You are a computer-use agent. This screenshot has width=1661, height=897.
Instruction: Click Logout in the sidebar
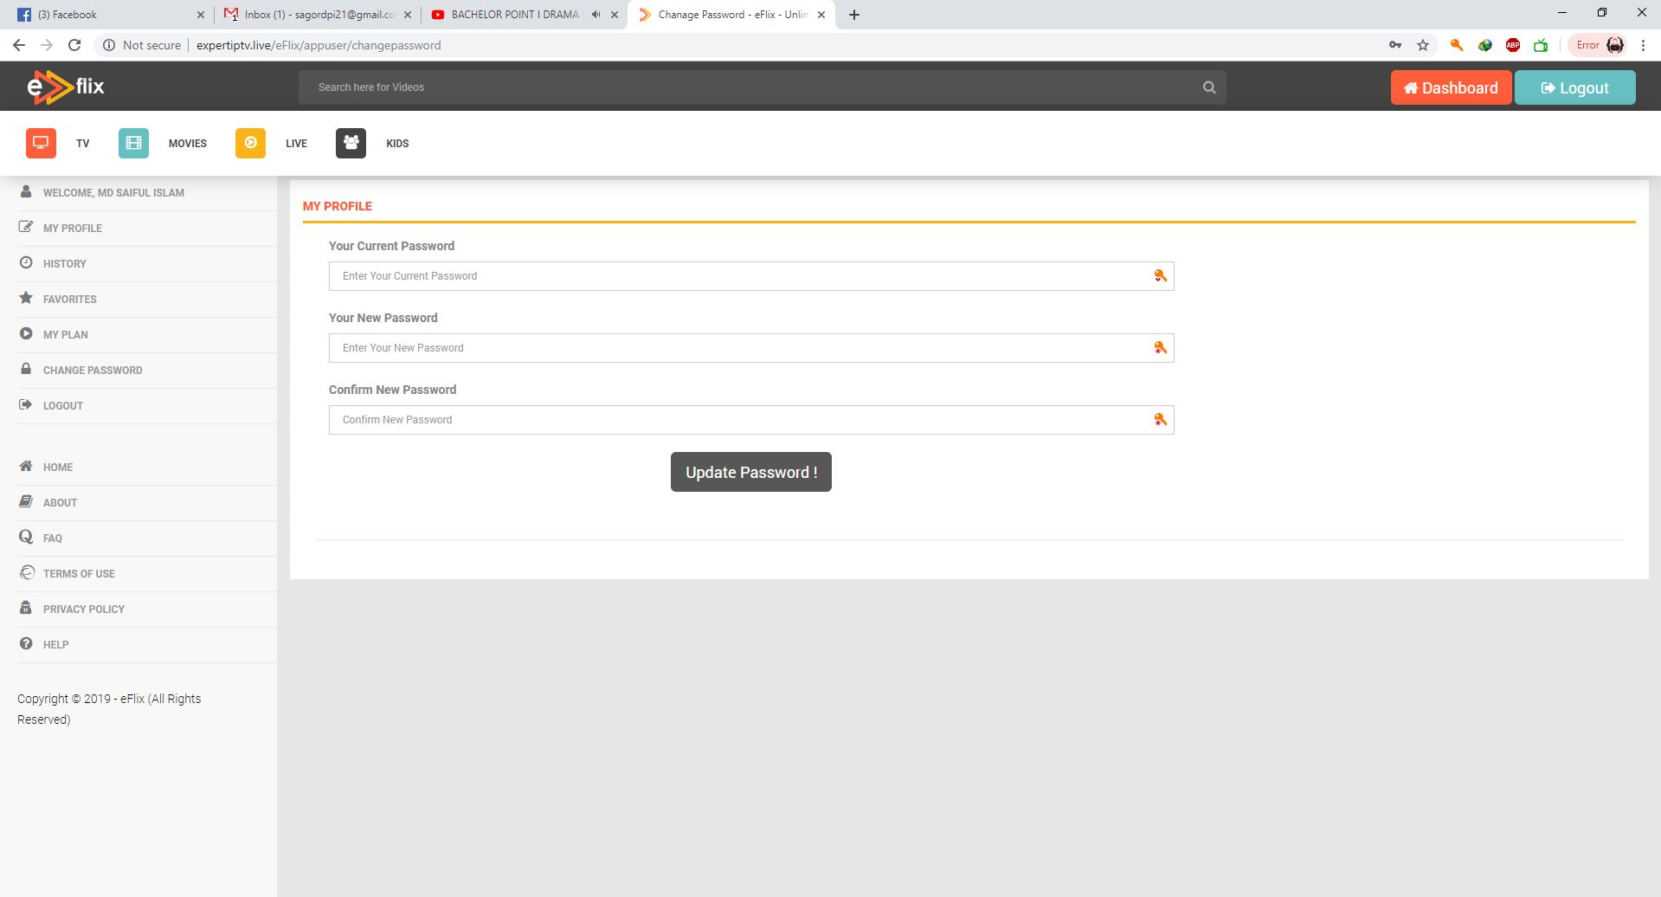(63, 406)
